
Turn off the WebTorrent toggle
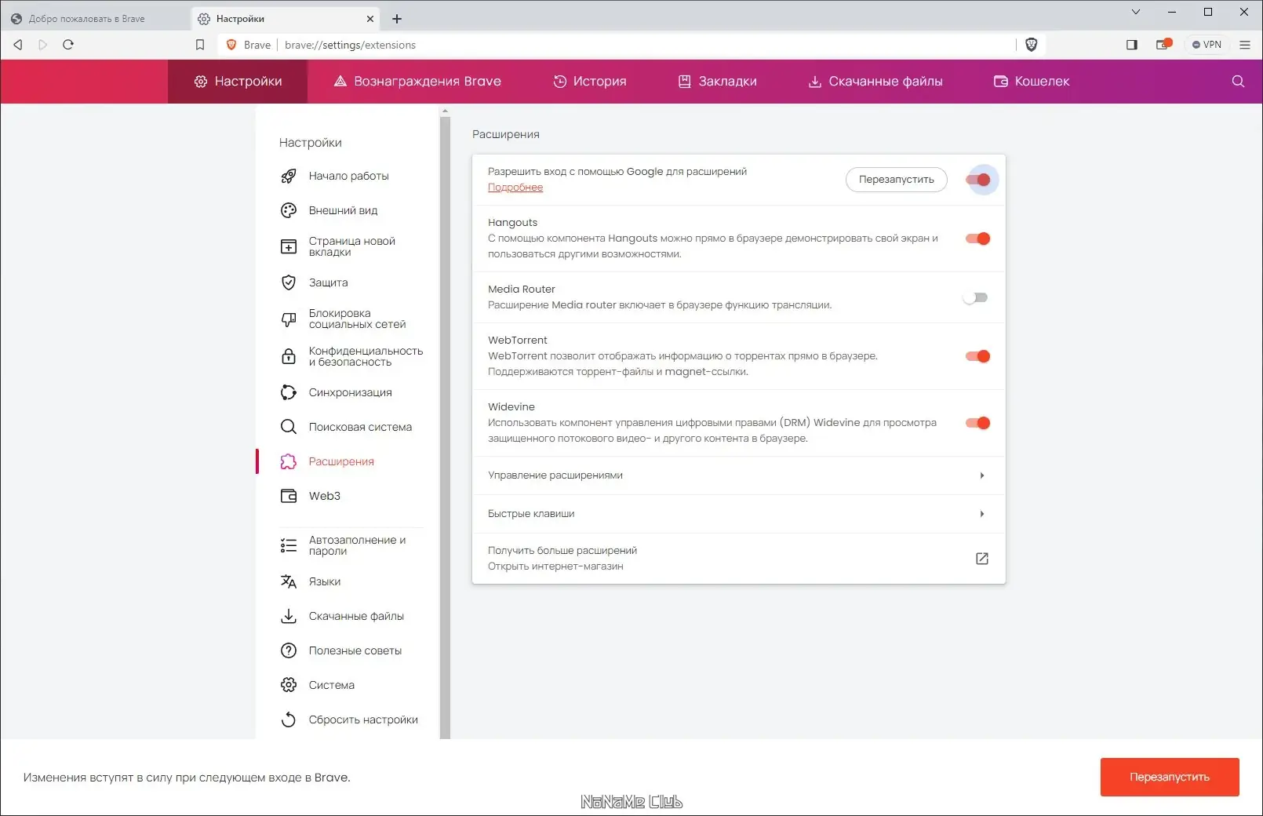978,356
